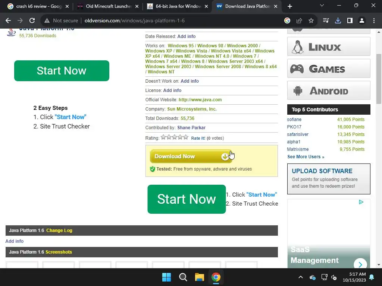This screenshot has height=286, width=382.
Task: Click Add info beside License
Action: click(172, 90)
